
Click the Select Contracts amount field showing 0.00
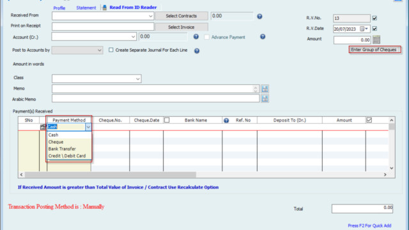click(x=232, y=16)
